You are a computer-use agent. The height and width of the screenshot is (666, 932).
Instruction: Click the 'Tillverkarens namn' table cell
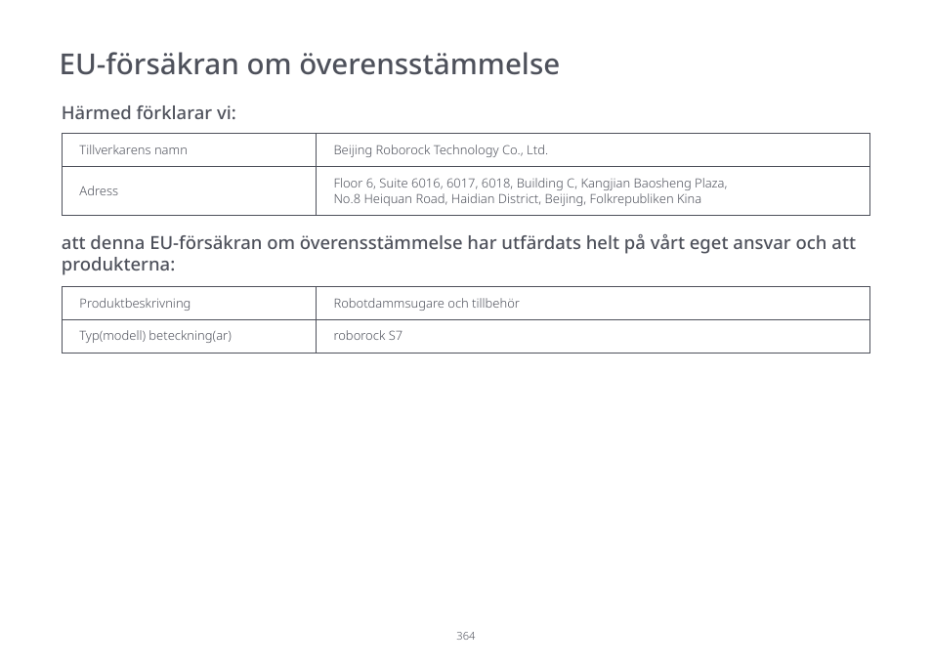coord(189,150)
